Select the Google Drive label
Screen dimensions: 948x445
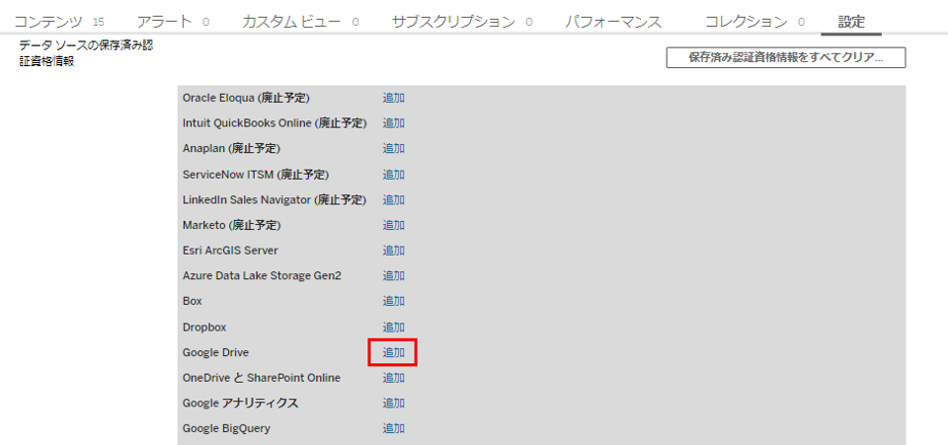point(216,352)
